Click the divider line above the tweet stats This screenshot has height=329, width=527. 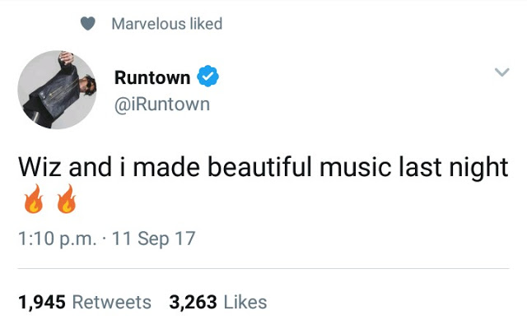pos(263,268)
